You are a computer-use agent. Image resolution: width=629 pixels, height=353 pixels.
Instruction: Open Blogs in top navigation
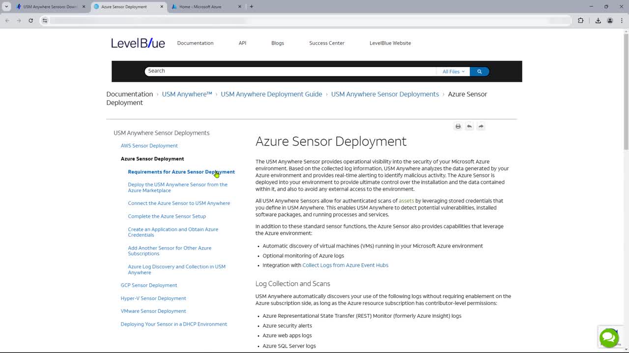[278, 43]
